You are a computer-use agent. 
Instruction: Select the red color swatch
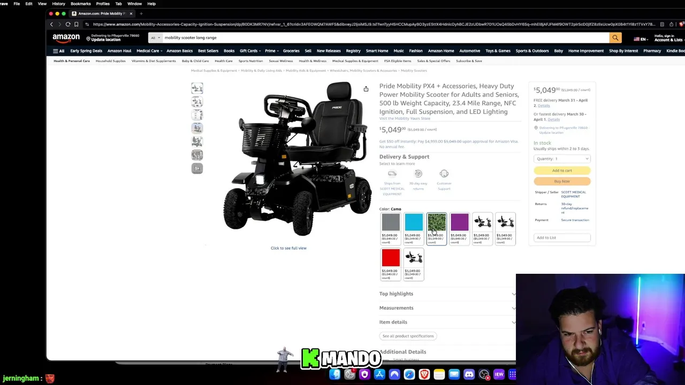pos(391,264)
